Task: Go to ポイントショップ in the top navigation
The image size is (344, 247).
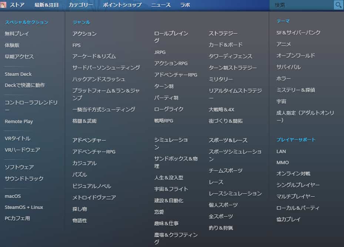Action: tap(122, 5)
